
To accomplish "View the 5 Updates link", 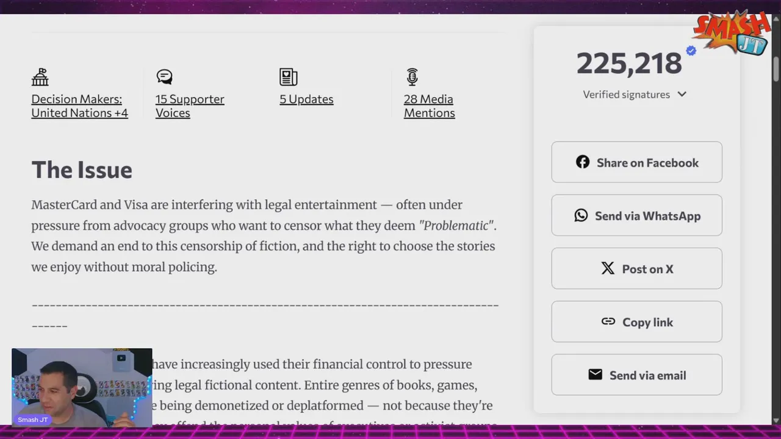I will point(306,99).
